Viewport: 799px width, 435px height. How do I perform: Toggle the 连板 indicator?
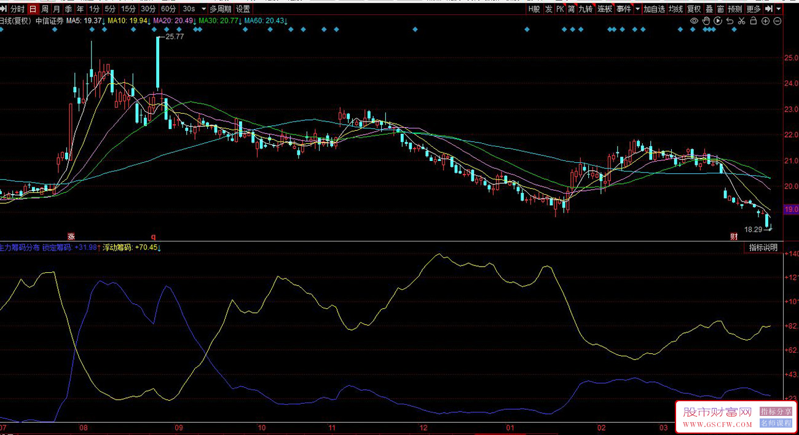pos(605,9)
